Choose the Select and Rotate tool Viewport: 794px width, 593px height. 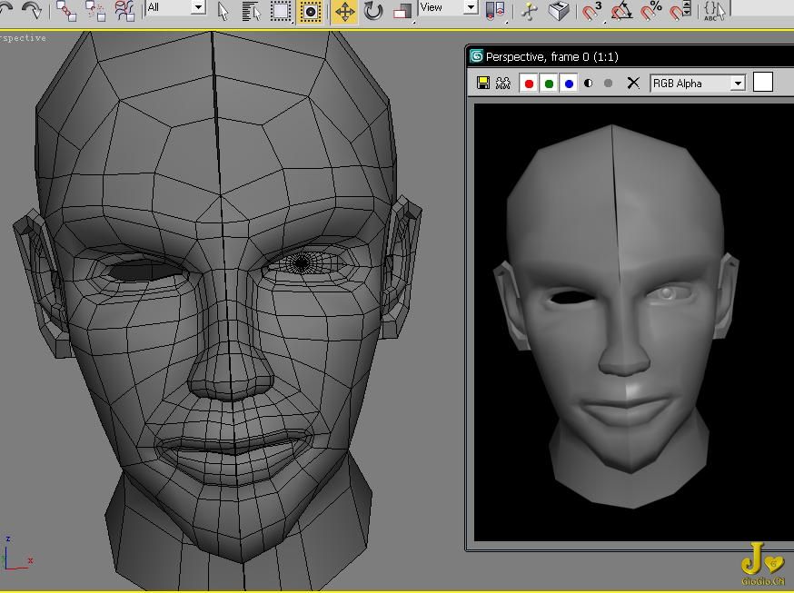372,11
